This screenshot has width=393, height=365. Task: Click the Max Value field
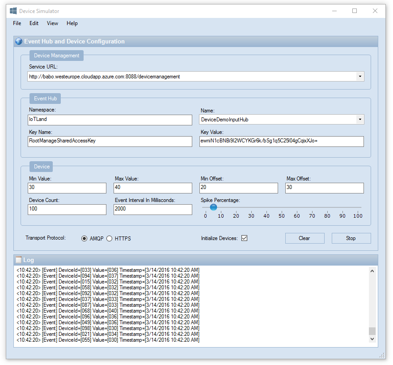153,188
